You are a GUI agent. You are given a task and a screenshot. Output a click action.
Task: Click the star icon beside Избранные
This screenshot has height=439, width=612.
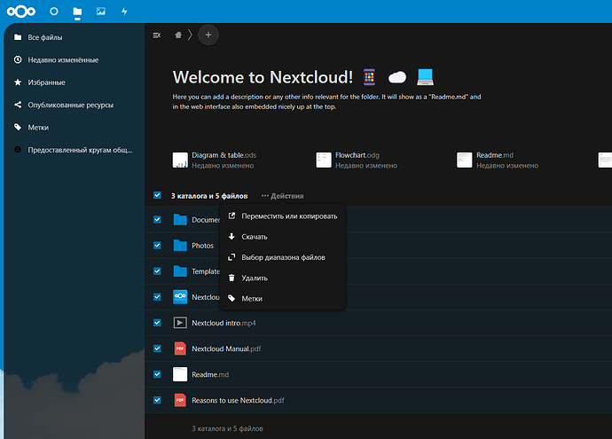(x=18, y=82)
